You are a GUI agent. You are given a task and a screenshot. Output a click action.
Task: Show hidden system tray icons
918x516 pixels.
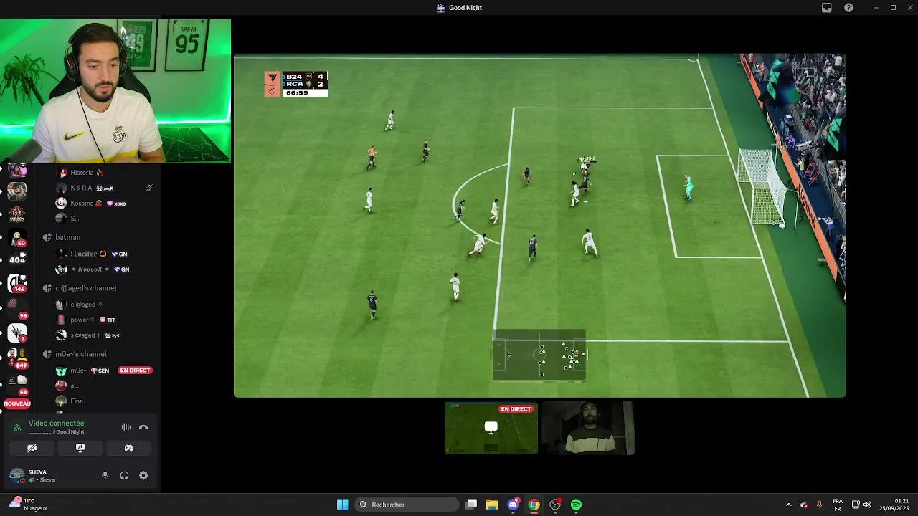[789, 505]
